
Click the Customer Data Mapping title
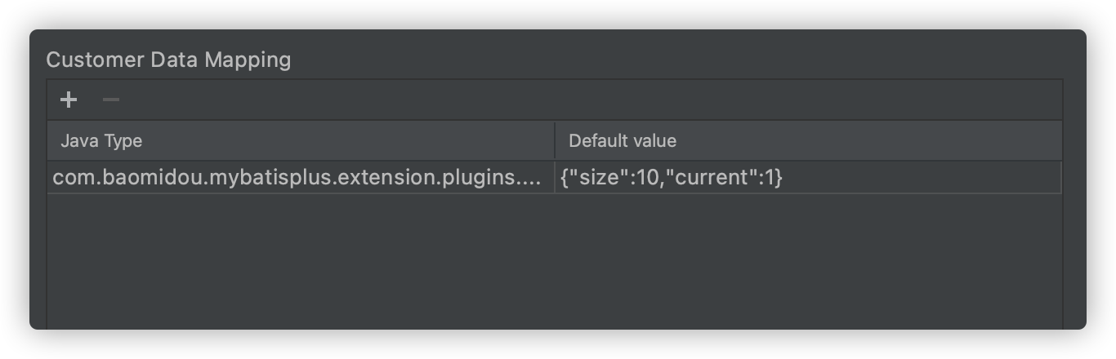(168, 60)
